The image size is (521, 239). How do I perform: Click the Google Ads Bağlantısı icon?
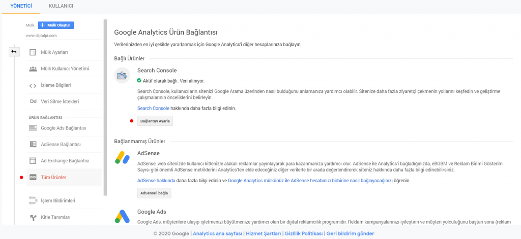(x=33, y=128)
